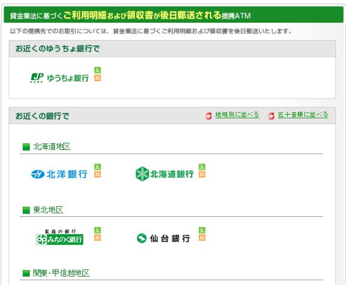Click the 北海道地区 section heading
The image size is (348, 285).
52,146
